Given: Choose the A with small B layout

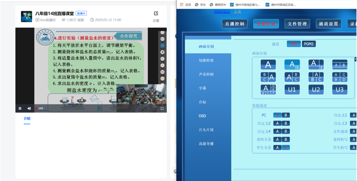Looking at the screenshot, I should point(292,64).
